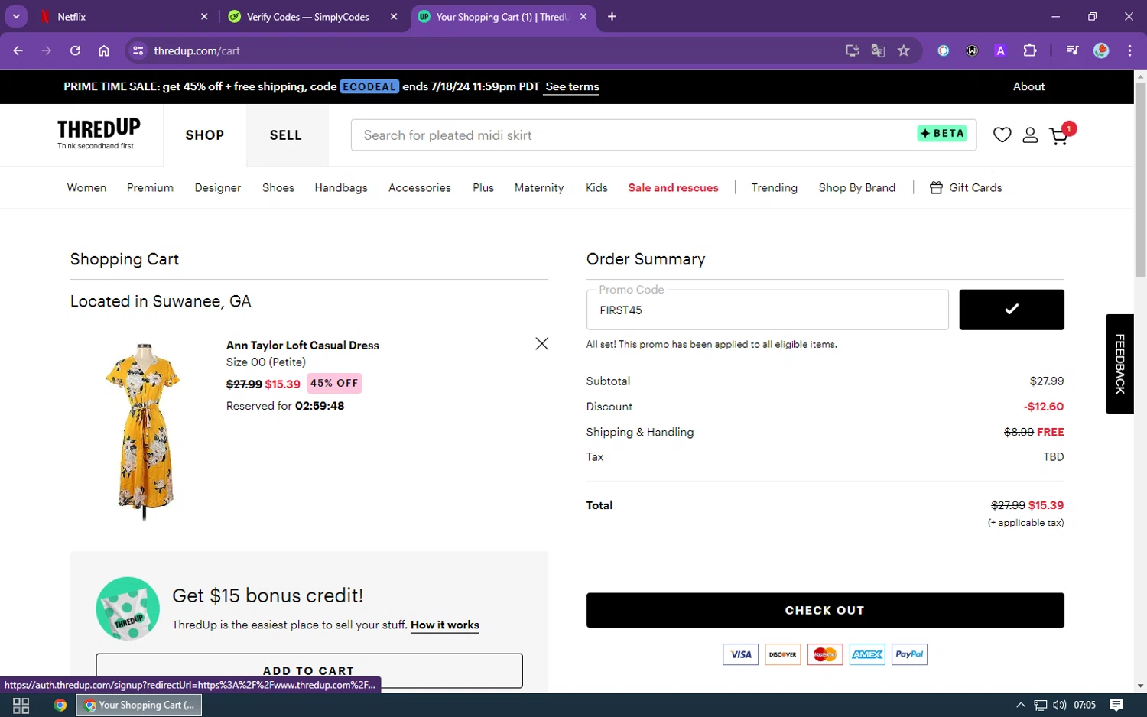Image resolution: width=1147 pixels, height=717 pixels.
Task: Open the account profile icon
Action: click(x=1030, y=135)
